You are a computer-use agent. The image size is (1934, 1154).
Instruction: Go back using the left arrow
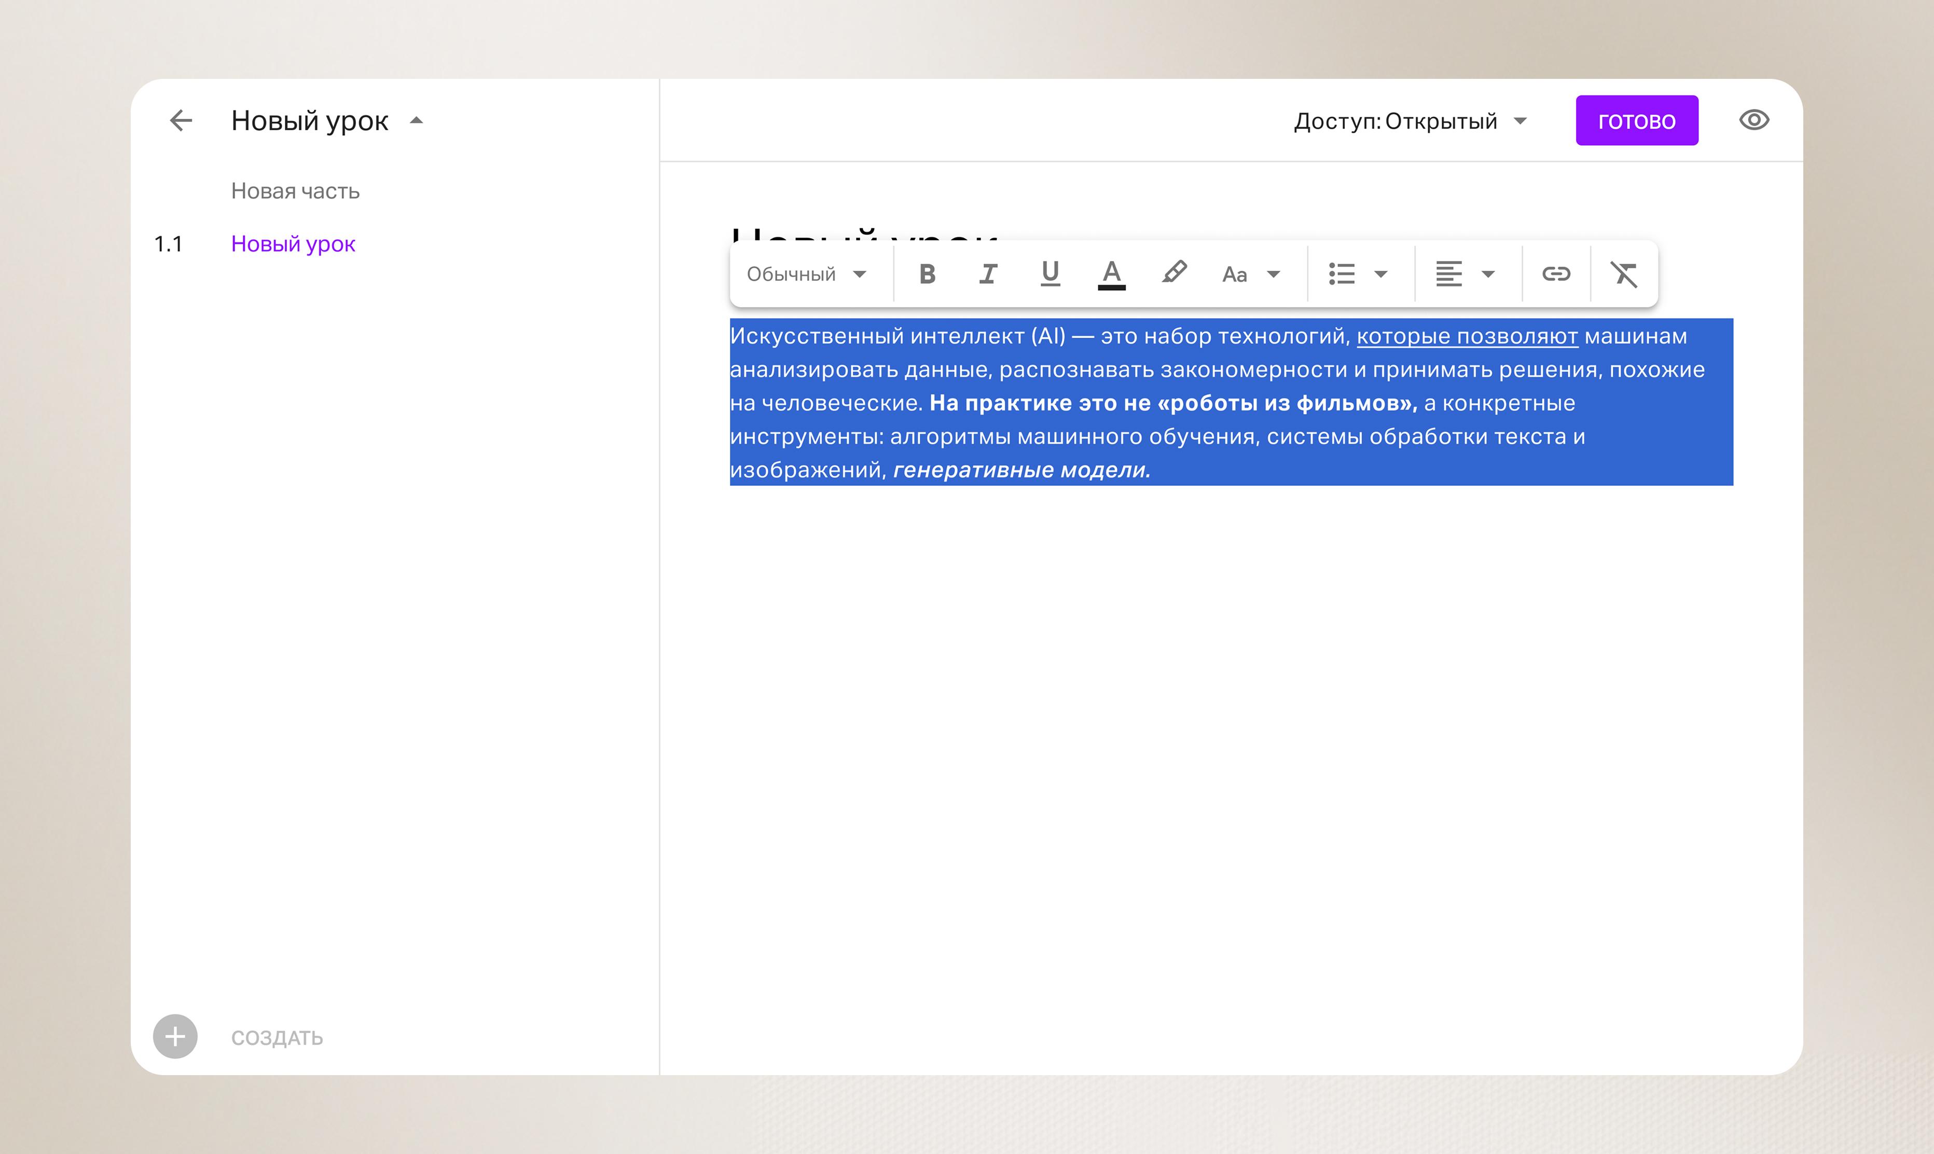coord(181,120)
